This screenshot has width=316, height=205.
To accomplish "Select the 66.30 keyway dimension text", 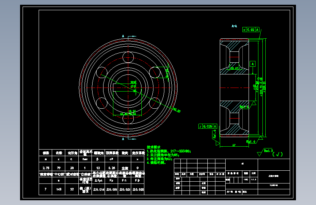I will 128,114.
